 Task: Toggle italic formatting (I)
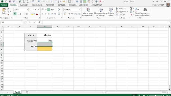[18, 14]
